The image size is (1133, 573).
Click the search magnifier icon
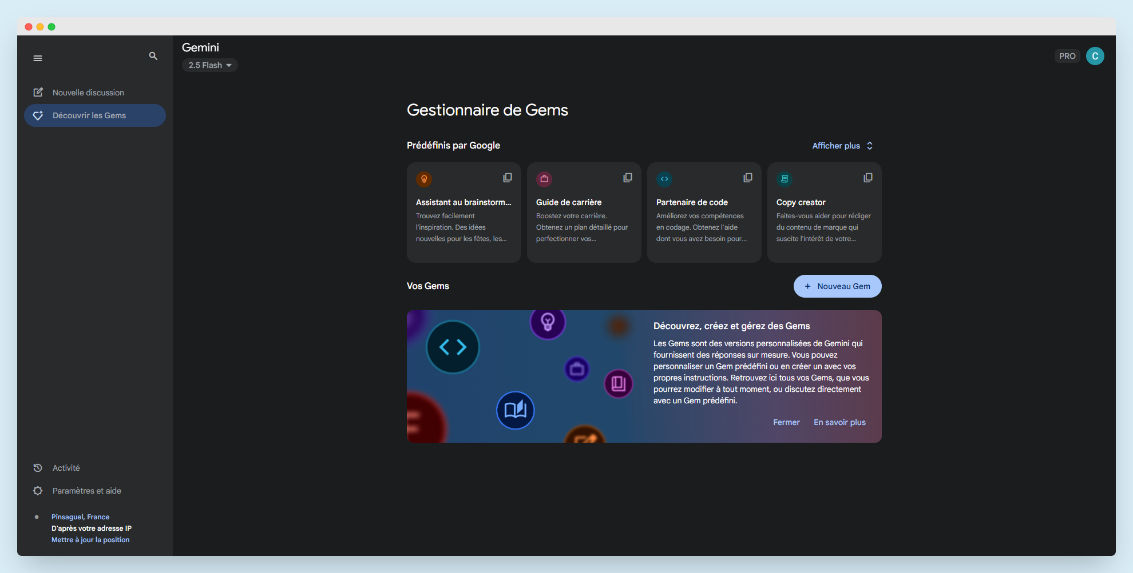[x=153, y=56]
